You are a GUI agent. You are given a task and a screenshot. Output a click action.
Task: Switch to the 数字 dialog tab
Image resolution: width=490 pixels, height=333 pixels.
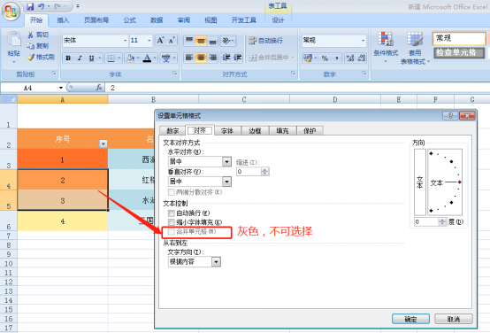click(x=172, y=130)
